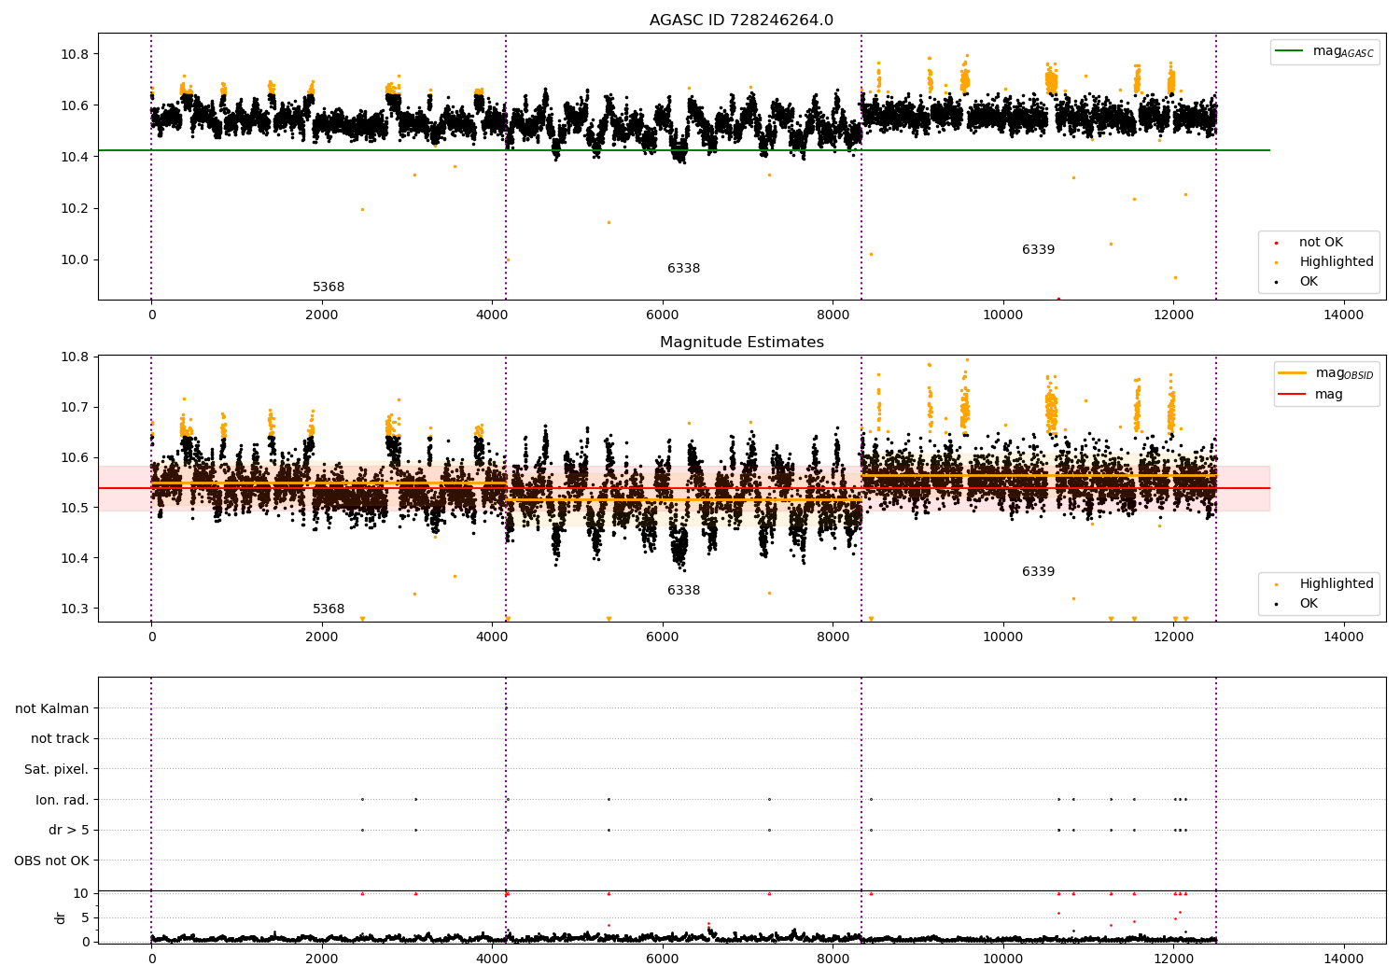The image size is (1400, 980).
Task: Click the 'dr' y-axis label in bottom plot
Action: [x=61, y=917]
